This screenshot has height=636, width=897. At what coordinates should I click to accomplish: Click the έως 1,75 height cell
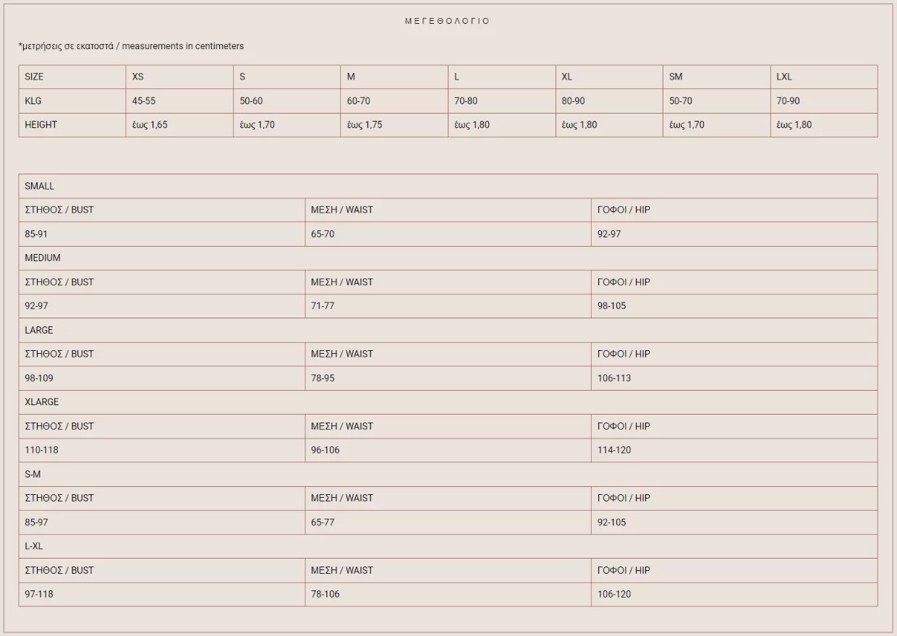365,124
